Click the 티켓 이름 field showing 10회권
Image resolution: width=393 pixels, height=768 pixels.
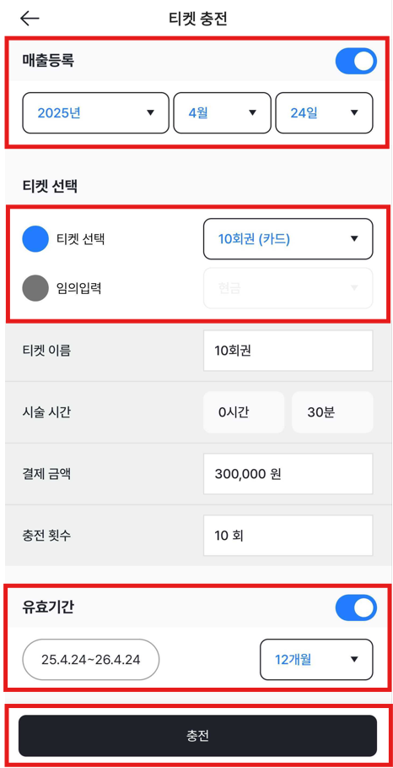[x=288, y=351]
